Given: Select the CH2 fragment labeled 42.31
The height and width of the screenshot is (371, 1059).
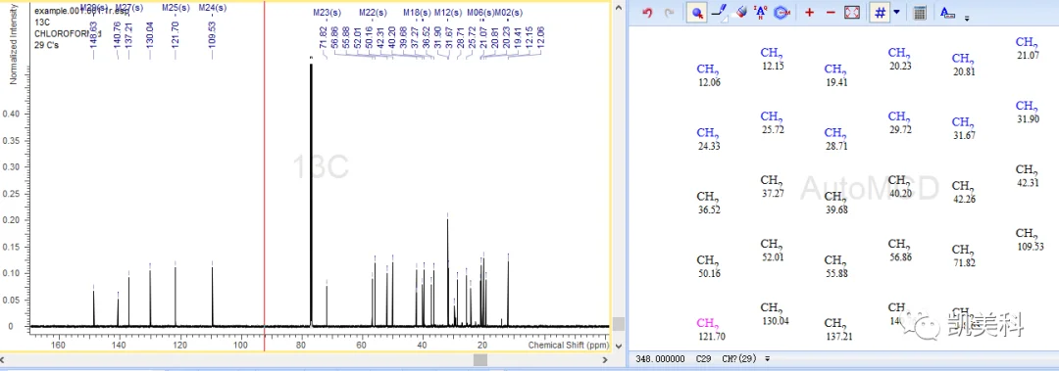Looking at the screenshot, I should tap(1028, 175).
